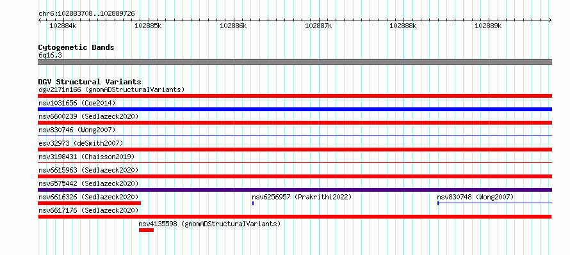Click the 102885k ruler position
Viewport: 570px width, 255px height.
click(x=148, y=26)
